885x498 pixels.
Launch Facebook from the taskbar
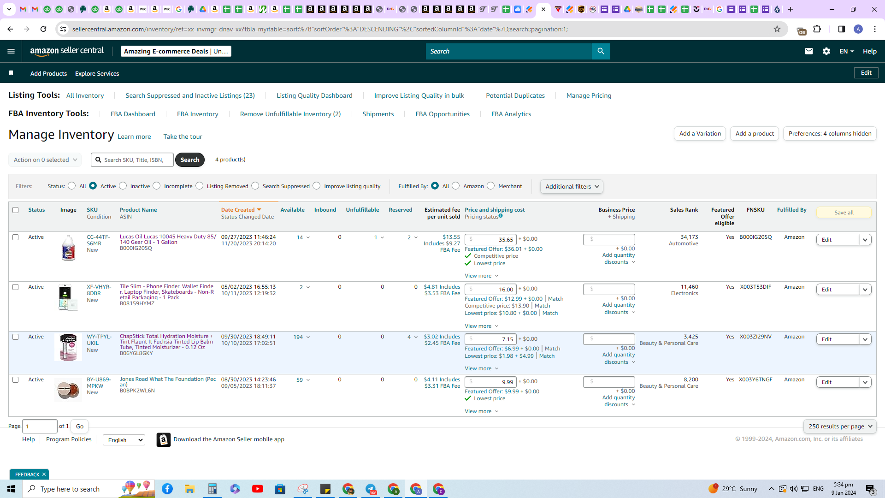(x=167, y=489)
